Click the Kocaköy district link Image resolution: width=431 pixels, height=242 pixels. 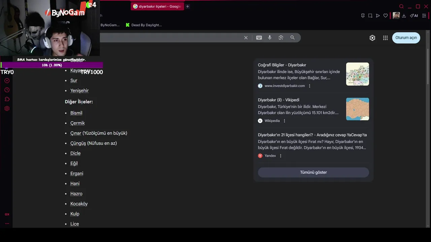coord(79,204)
